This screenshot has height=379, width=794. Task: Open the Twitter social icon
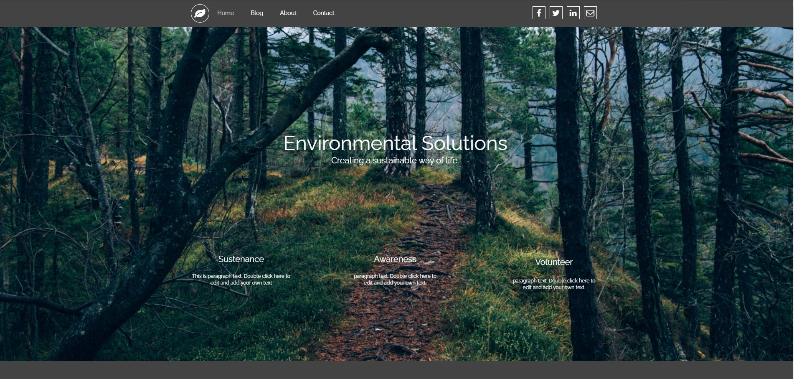point(556,13)
